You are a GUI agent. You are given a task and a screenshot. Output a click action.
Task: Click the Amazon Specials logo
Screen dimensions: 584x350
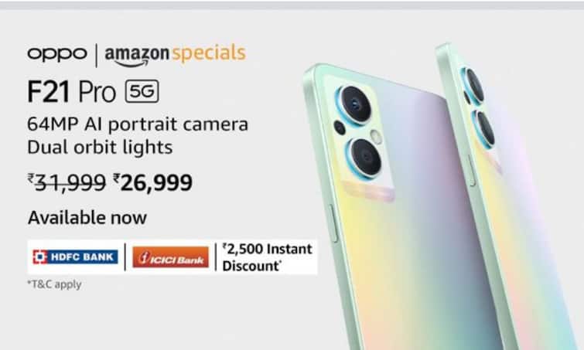pyautogui.click(x=175, y=55)
